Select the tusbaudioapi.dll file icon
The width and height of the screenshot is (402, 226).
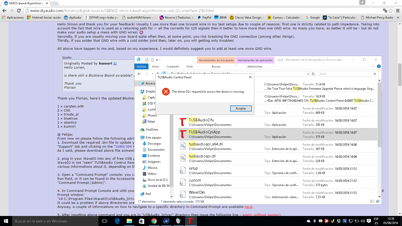183,158
